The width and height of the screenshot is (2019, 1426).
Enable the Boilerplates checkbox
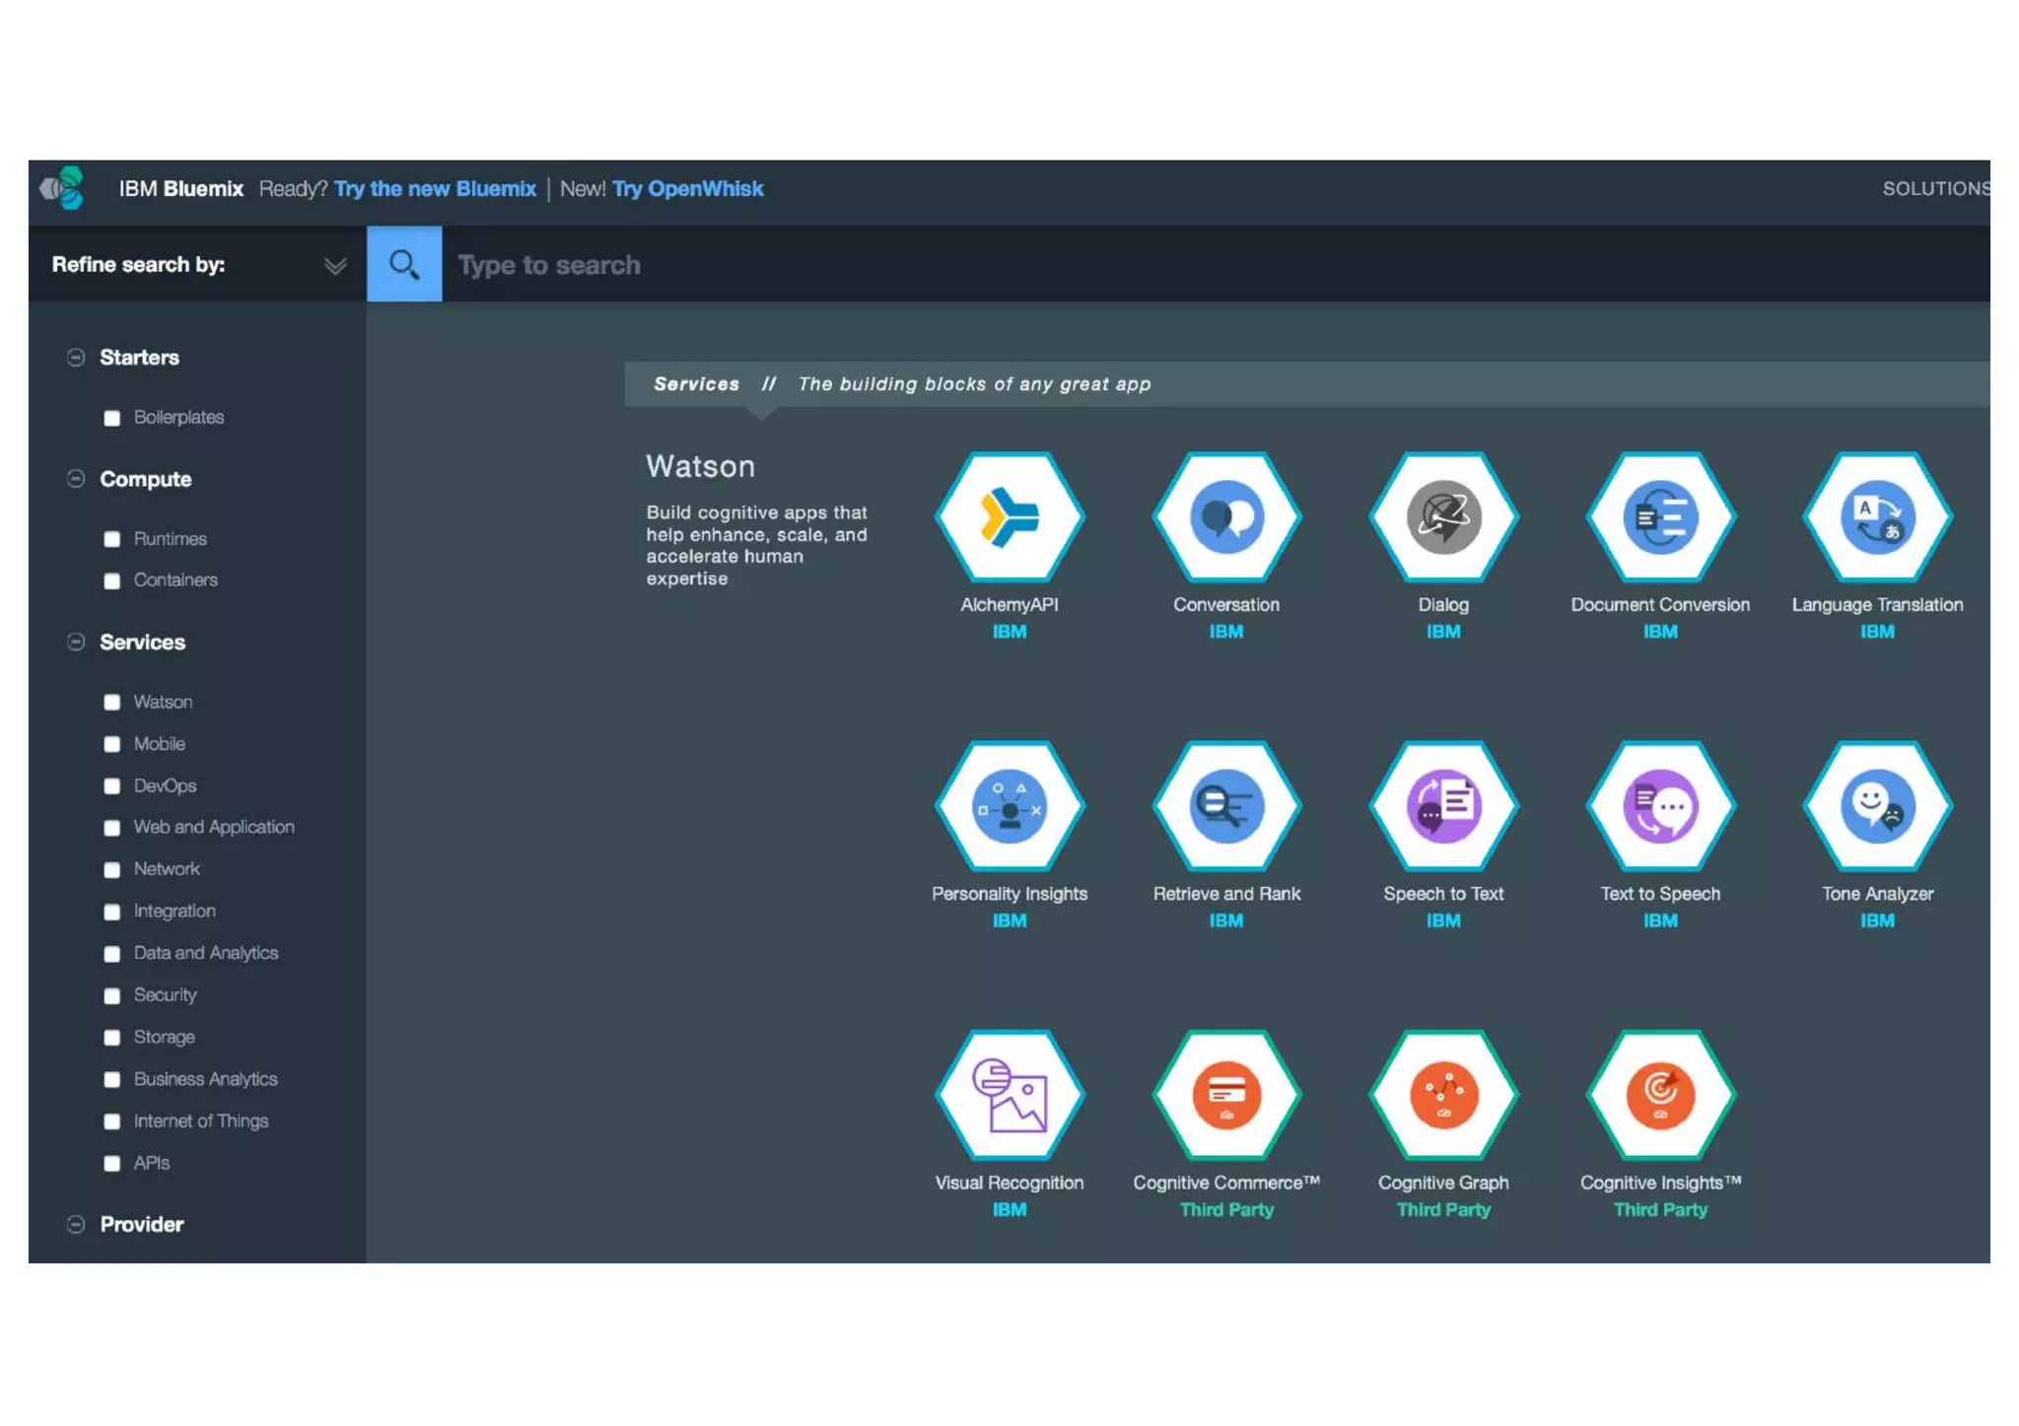(x=112, y=418)
